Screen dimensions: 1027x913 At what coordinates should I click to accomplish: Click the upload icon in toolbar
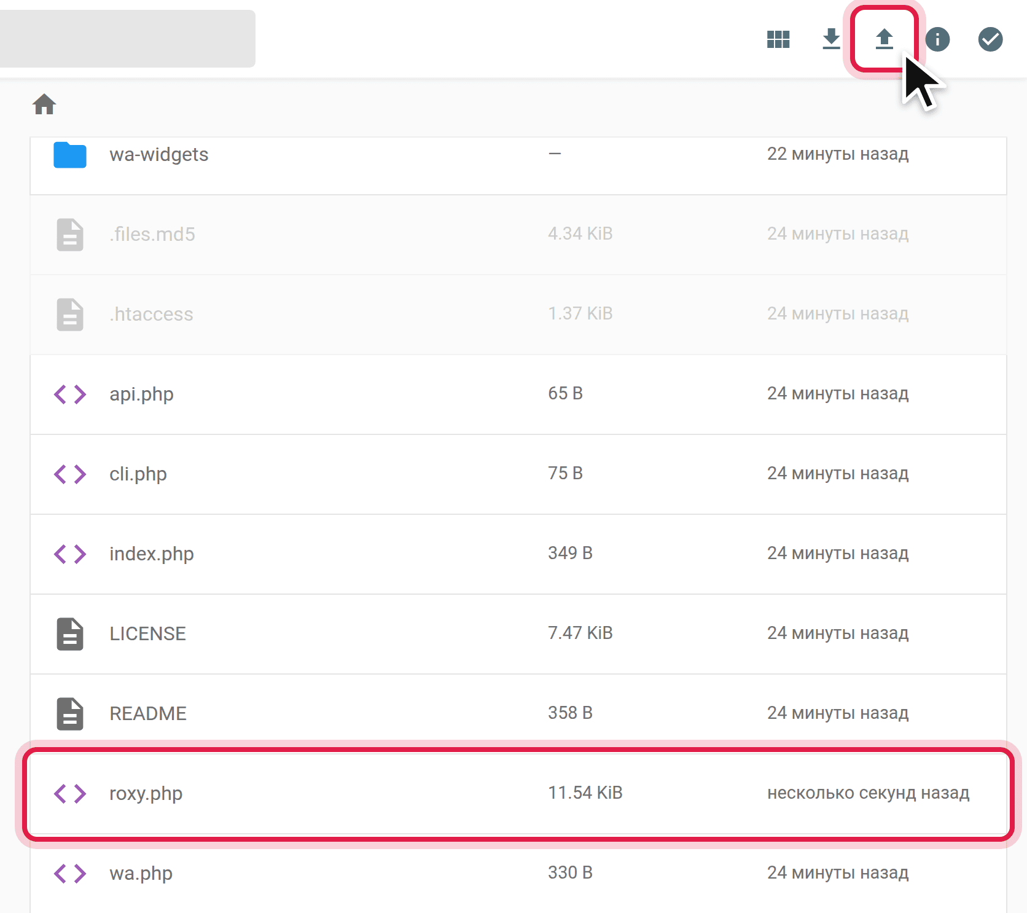[x=884, y=39]
